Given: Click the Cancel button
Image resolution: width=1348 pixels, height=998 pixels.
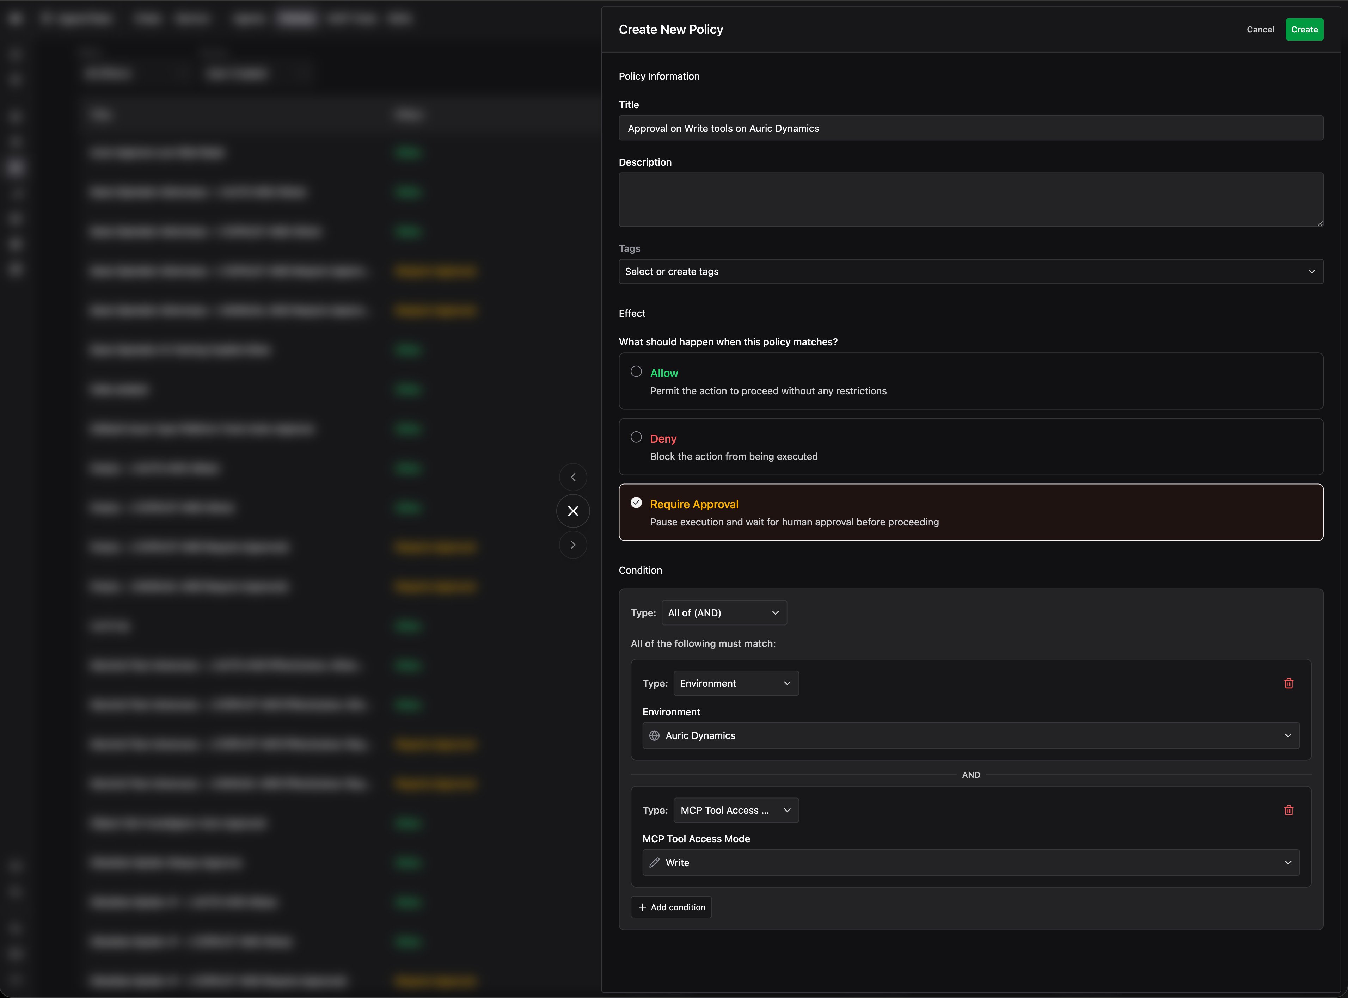Looking at the screenshot, I should [1260, 30].
